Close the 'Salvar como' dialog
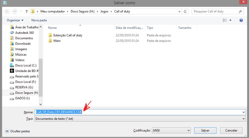Image resolution: width=250 pixels, height=138 pixels. tap(244, 2)
